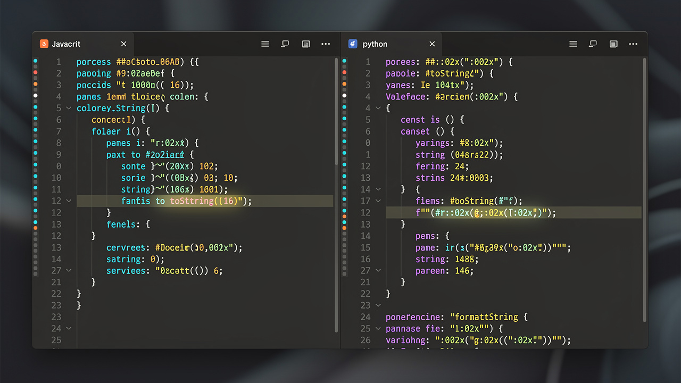Image resolution: width=681 pixels, height=383 pixels.
Task: Open the hamburger menu in the Javacrit pane
Action: (x=265, y=44)
